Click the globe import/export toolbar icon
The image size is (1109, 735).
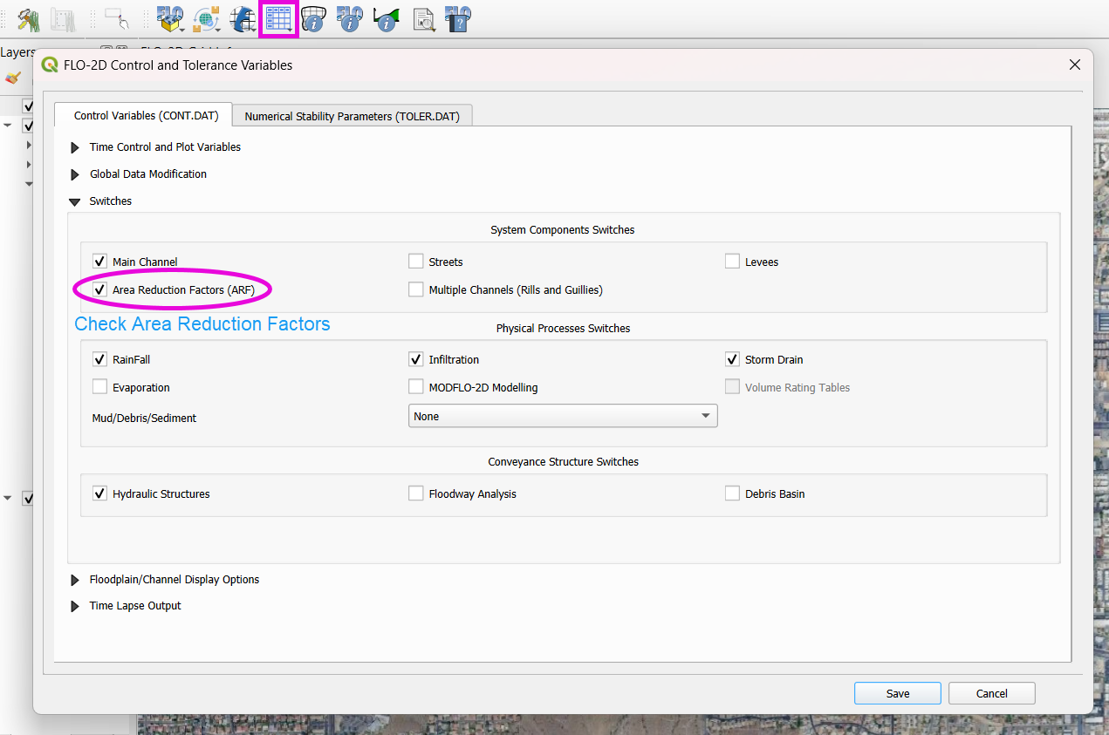(206, 18)
